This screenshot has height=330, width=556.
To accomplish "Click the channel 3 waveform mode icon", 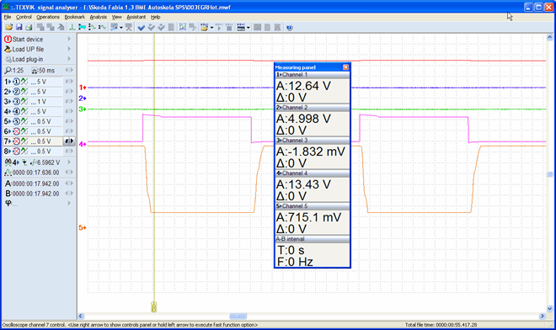I will tap(24, 101).
